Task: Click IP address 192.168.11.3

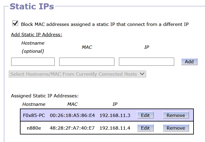Action: [x=115, y=115]
